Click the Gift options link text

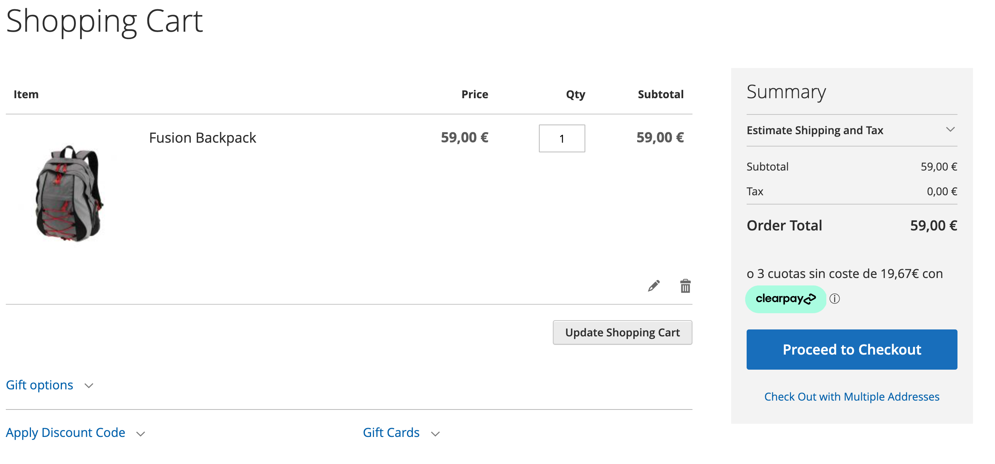[x=39, y=385]
